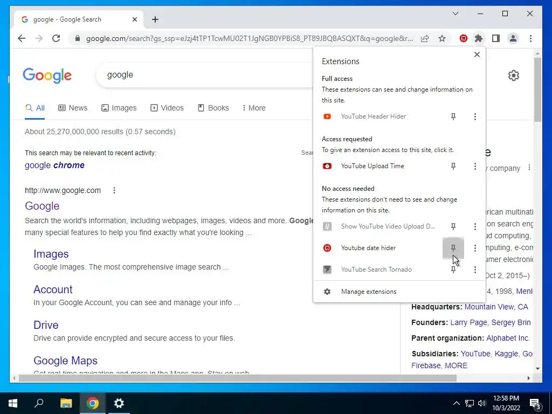Click the vertical page scrollbar
This screenshot has height=414, width=552.
pos(537,91)
